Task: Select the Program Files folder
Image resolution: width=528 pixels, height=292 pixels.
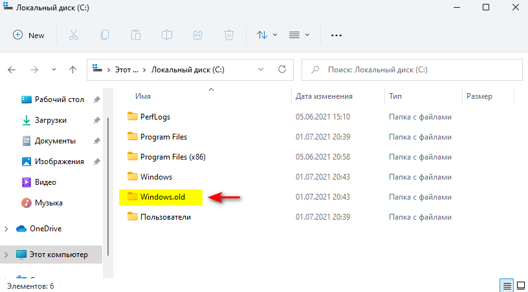Action: pyautogui.click(x=164, y=137)
